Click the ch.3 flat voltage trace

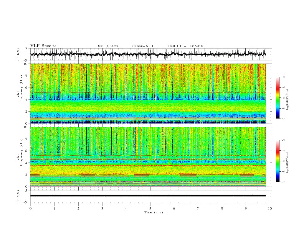(148, 196)
